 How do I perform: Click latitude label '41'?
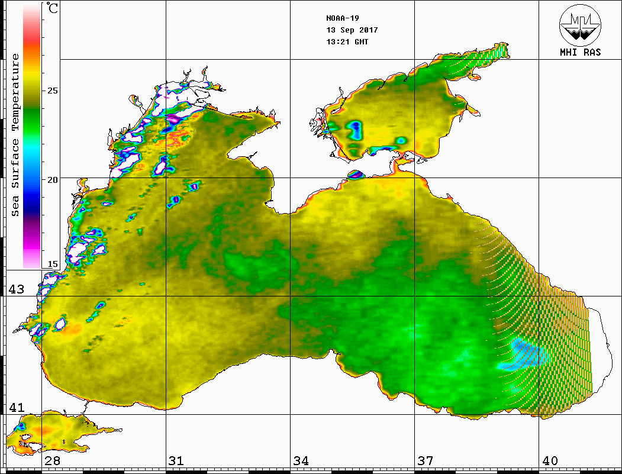17,407
